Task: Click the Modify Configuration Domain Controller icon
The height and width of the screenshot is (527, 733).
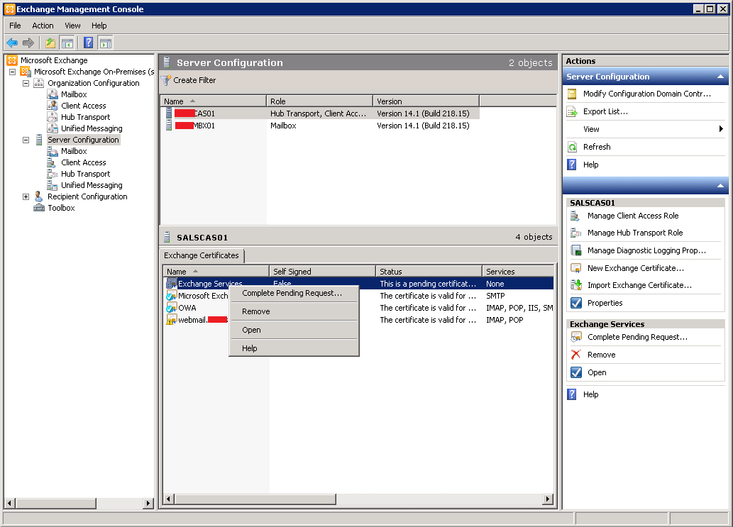Action: pyautogui.click(x=572, y=94)
